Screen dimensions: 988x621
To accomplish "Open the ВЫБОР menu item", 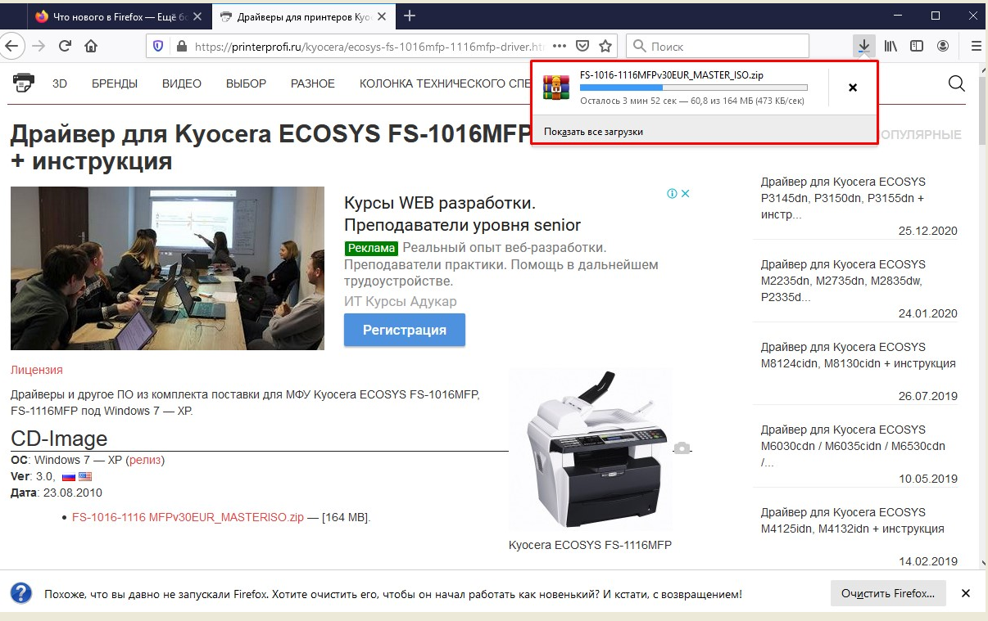I will [x=246, y=83].
